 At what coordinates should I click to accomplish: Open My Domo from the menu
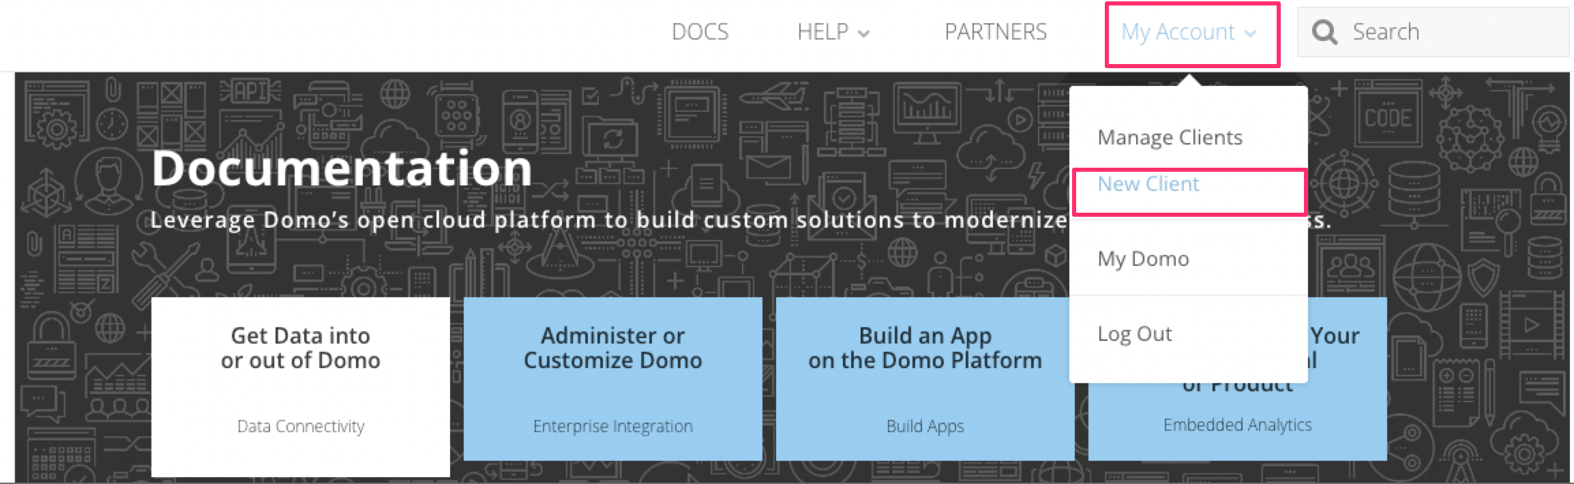(x=1143, y=259)
